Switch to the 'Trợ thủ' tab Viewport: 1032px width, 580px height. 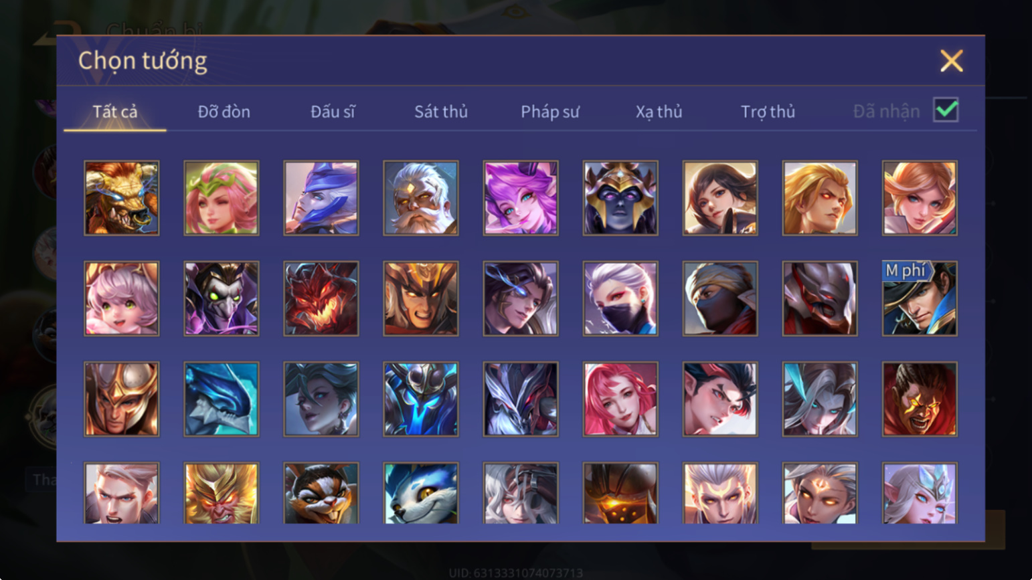(768, 112)
